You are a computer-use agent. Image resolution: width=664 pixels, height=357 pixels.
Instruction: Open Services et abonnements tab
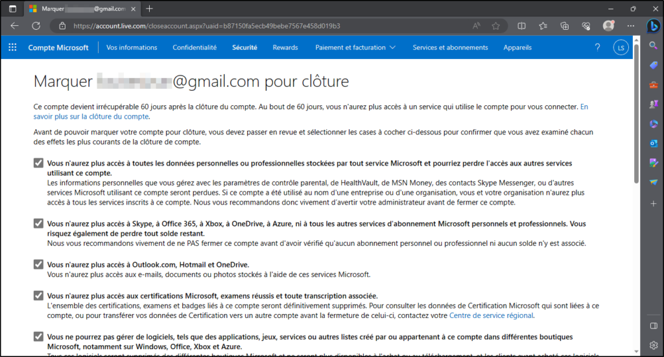(450, 47)
